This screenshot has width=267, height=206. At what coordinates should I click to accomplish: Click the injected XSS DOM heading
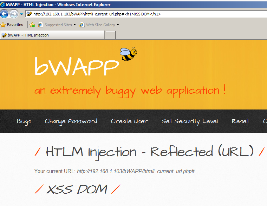click(x=77, y=189)
